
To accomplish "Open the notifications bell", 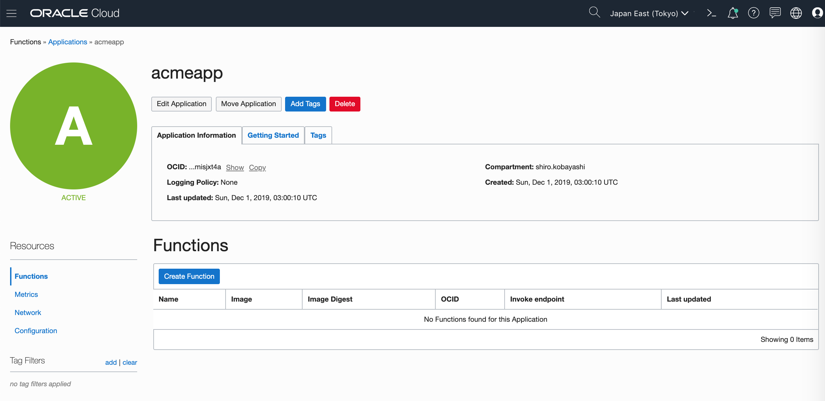I will coord(733,13).
